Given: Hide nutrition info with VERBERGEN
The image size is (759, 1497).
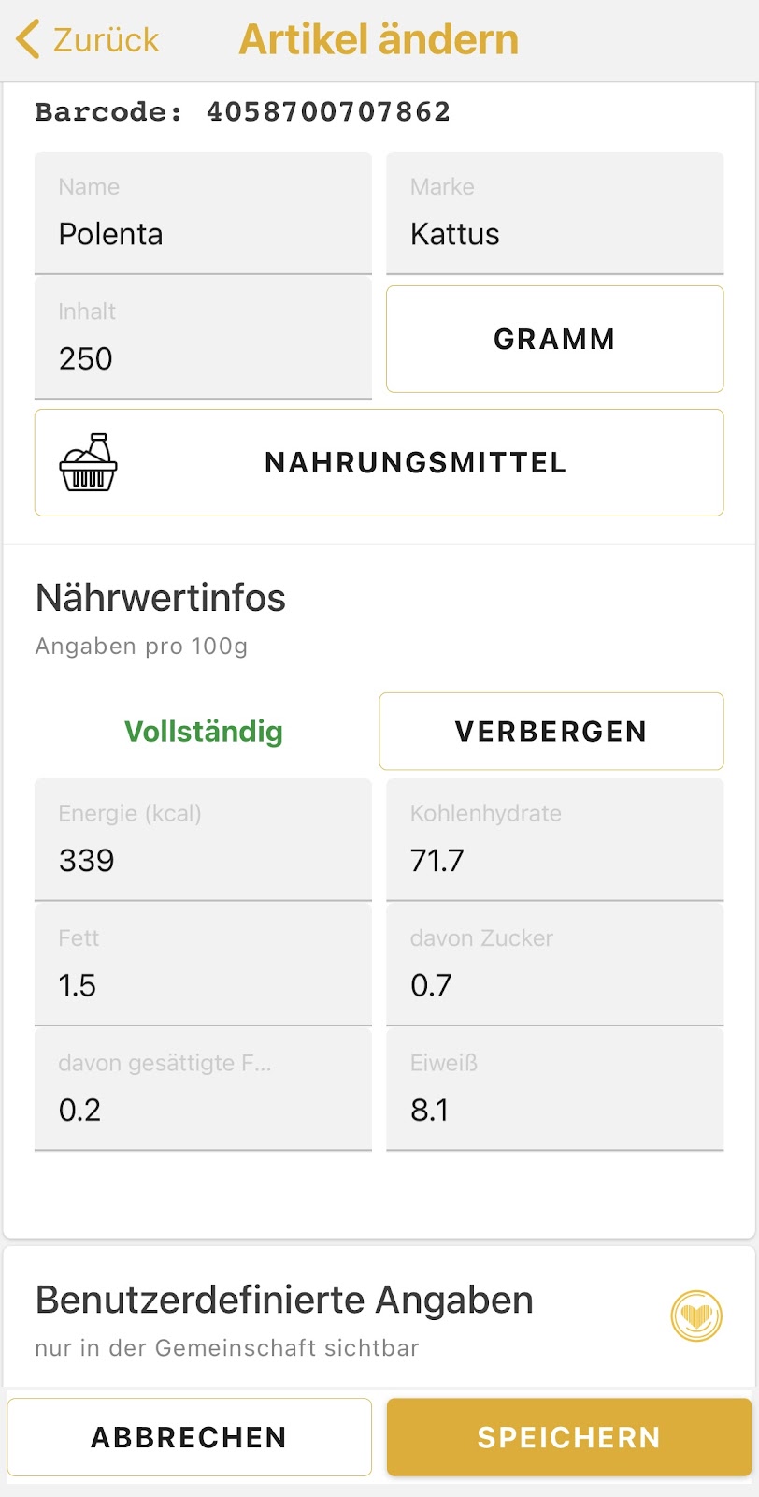Looking at the screenshot, I should tap(551, 732).
